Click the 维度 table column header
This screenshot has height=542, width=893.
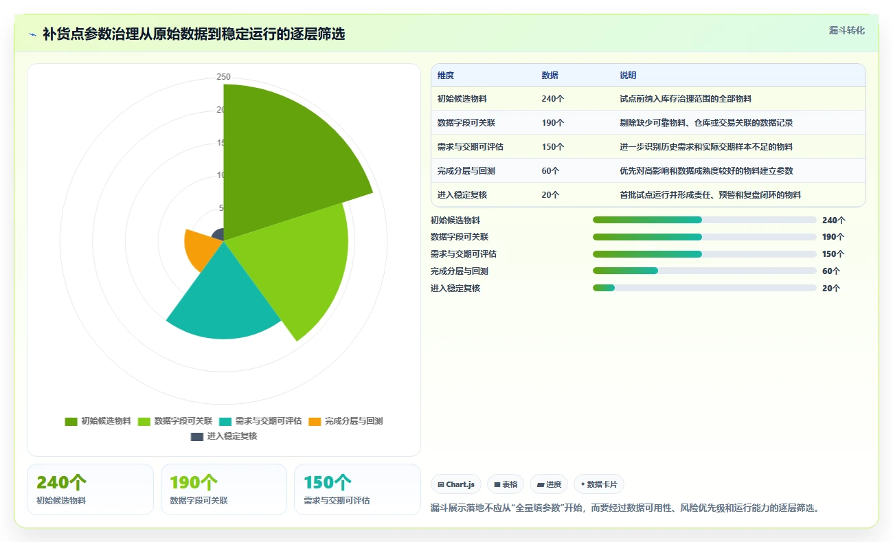[x=446, y=76]
